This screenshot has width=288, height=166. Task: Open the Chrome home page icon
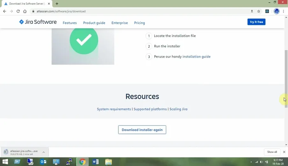coord(25,12)
